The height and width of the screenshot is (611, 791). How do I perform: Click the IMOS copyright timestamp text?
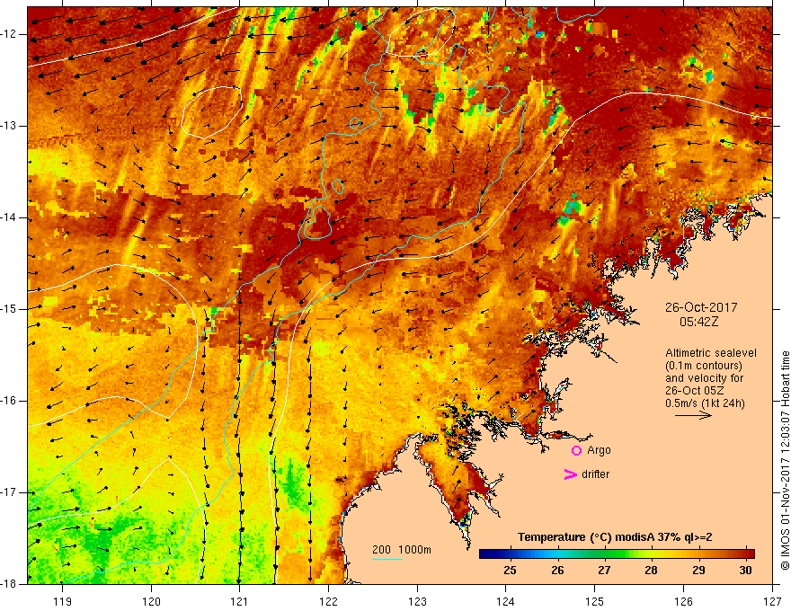pos(785,461)
